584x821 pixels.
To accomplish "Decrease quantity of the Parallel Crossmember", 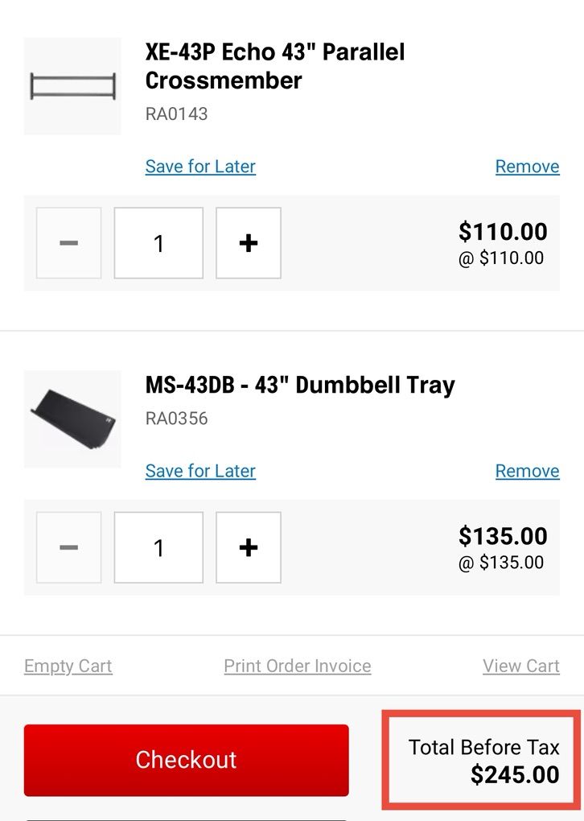I will [x=69, y=243].
